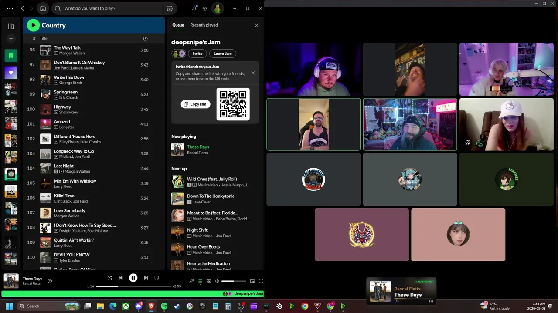Skip to the next track
The width and height of the screenshot is (558, 313).
pos(146,278)
